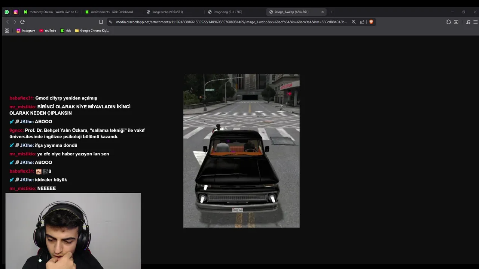Click chat message about Prof. Dr. Behçet
The width and height of the screenshot is (479, 269).
coord(77,133)
